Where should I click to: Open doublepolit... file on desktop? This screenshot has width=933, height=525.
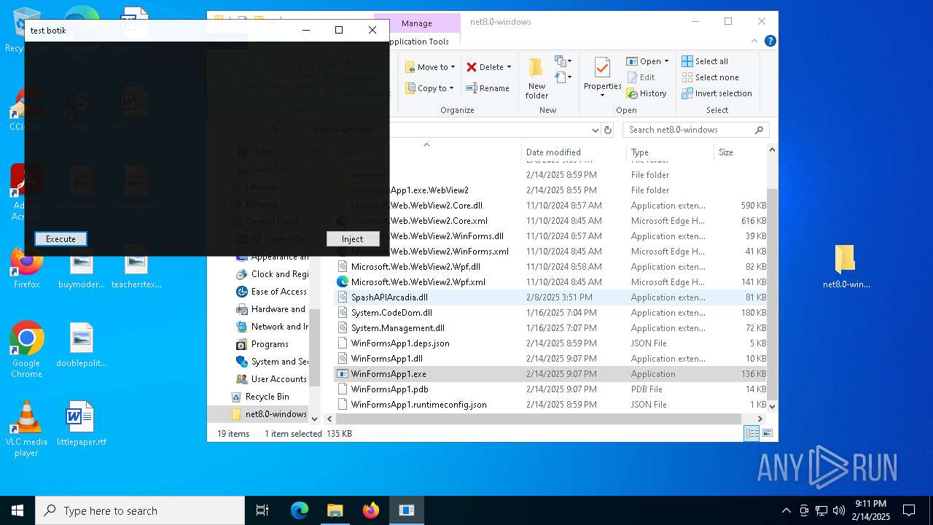(x=81, y=345)
